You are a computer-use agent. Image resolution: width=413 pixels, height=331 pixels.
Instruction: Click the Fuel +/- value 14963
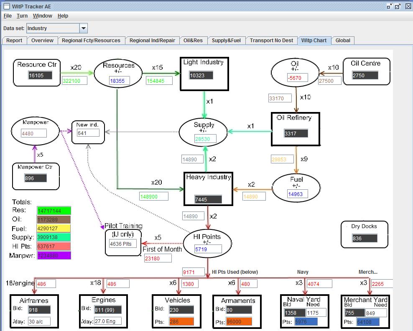click(297, 194)
